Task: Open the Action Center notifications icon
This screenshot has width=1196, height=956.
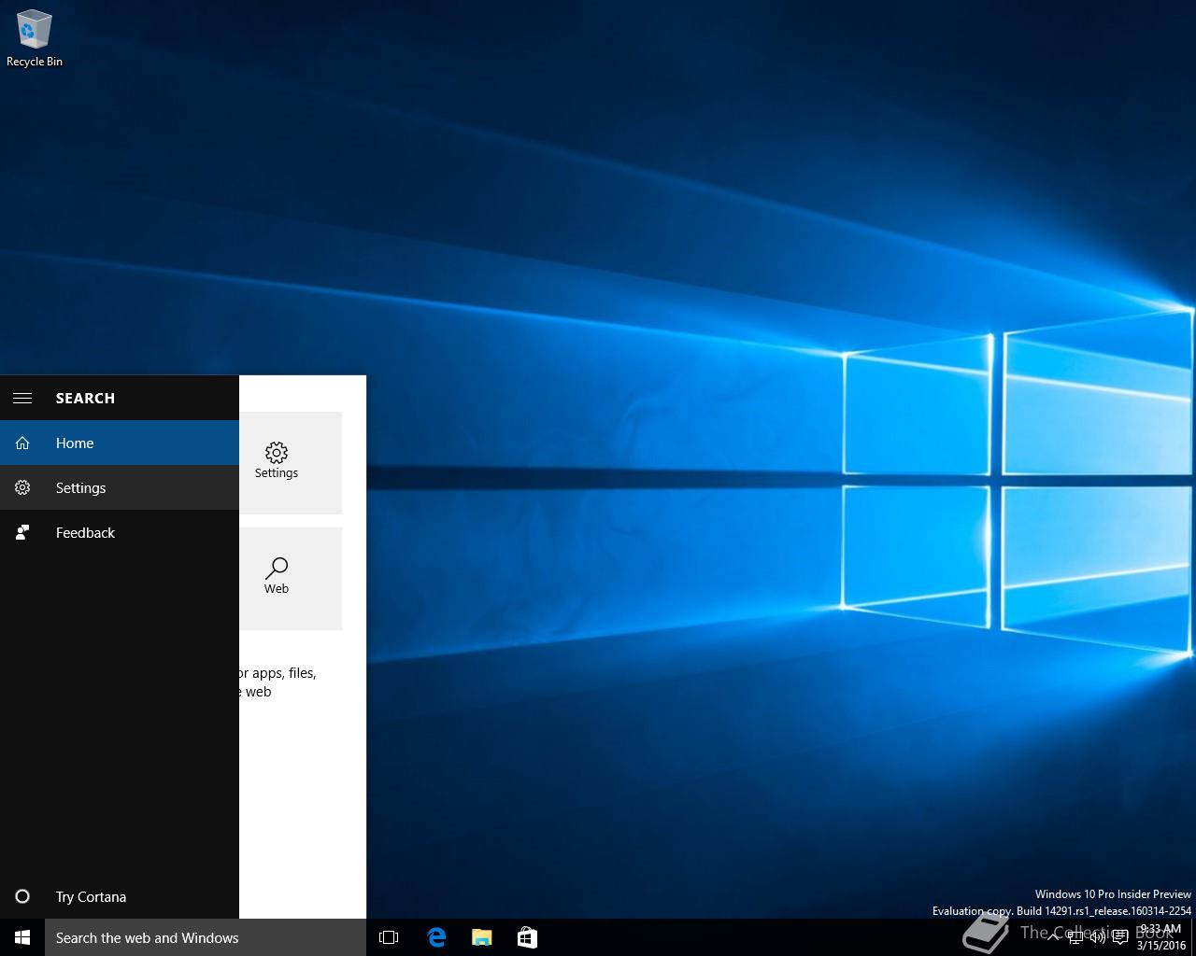Action: pos(1120,938)
